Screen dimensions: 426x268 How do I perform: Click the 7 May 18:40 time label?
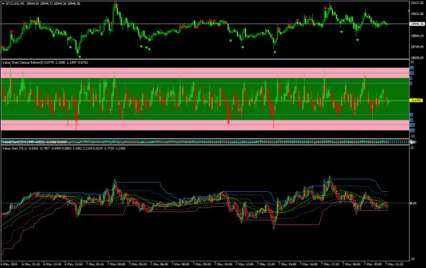point(352,264)
